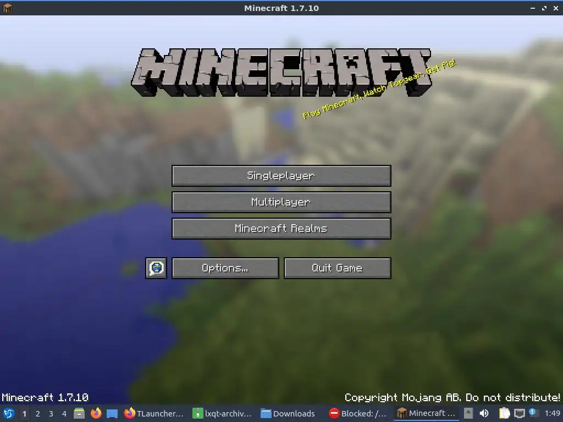Switch to virtual desktop 3
Screen dimensions: 563x422
(x=51, y=414)
